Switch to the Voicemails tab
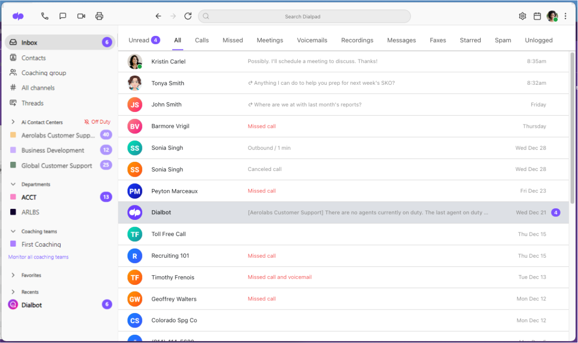 coord(312,40)
